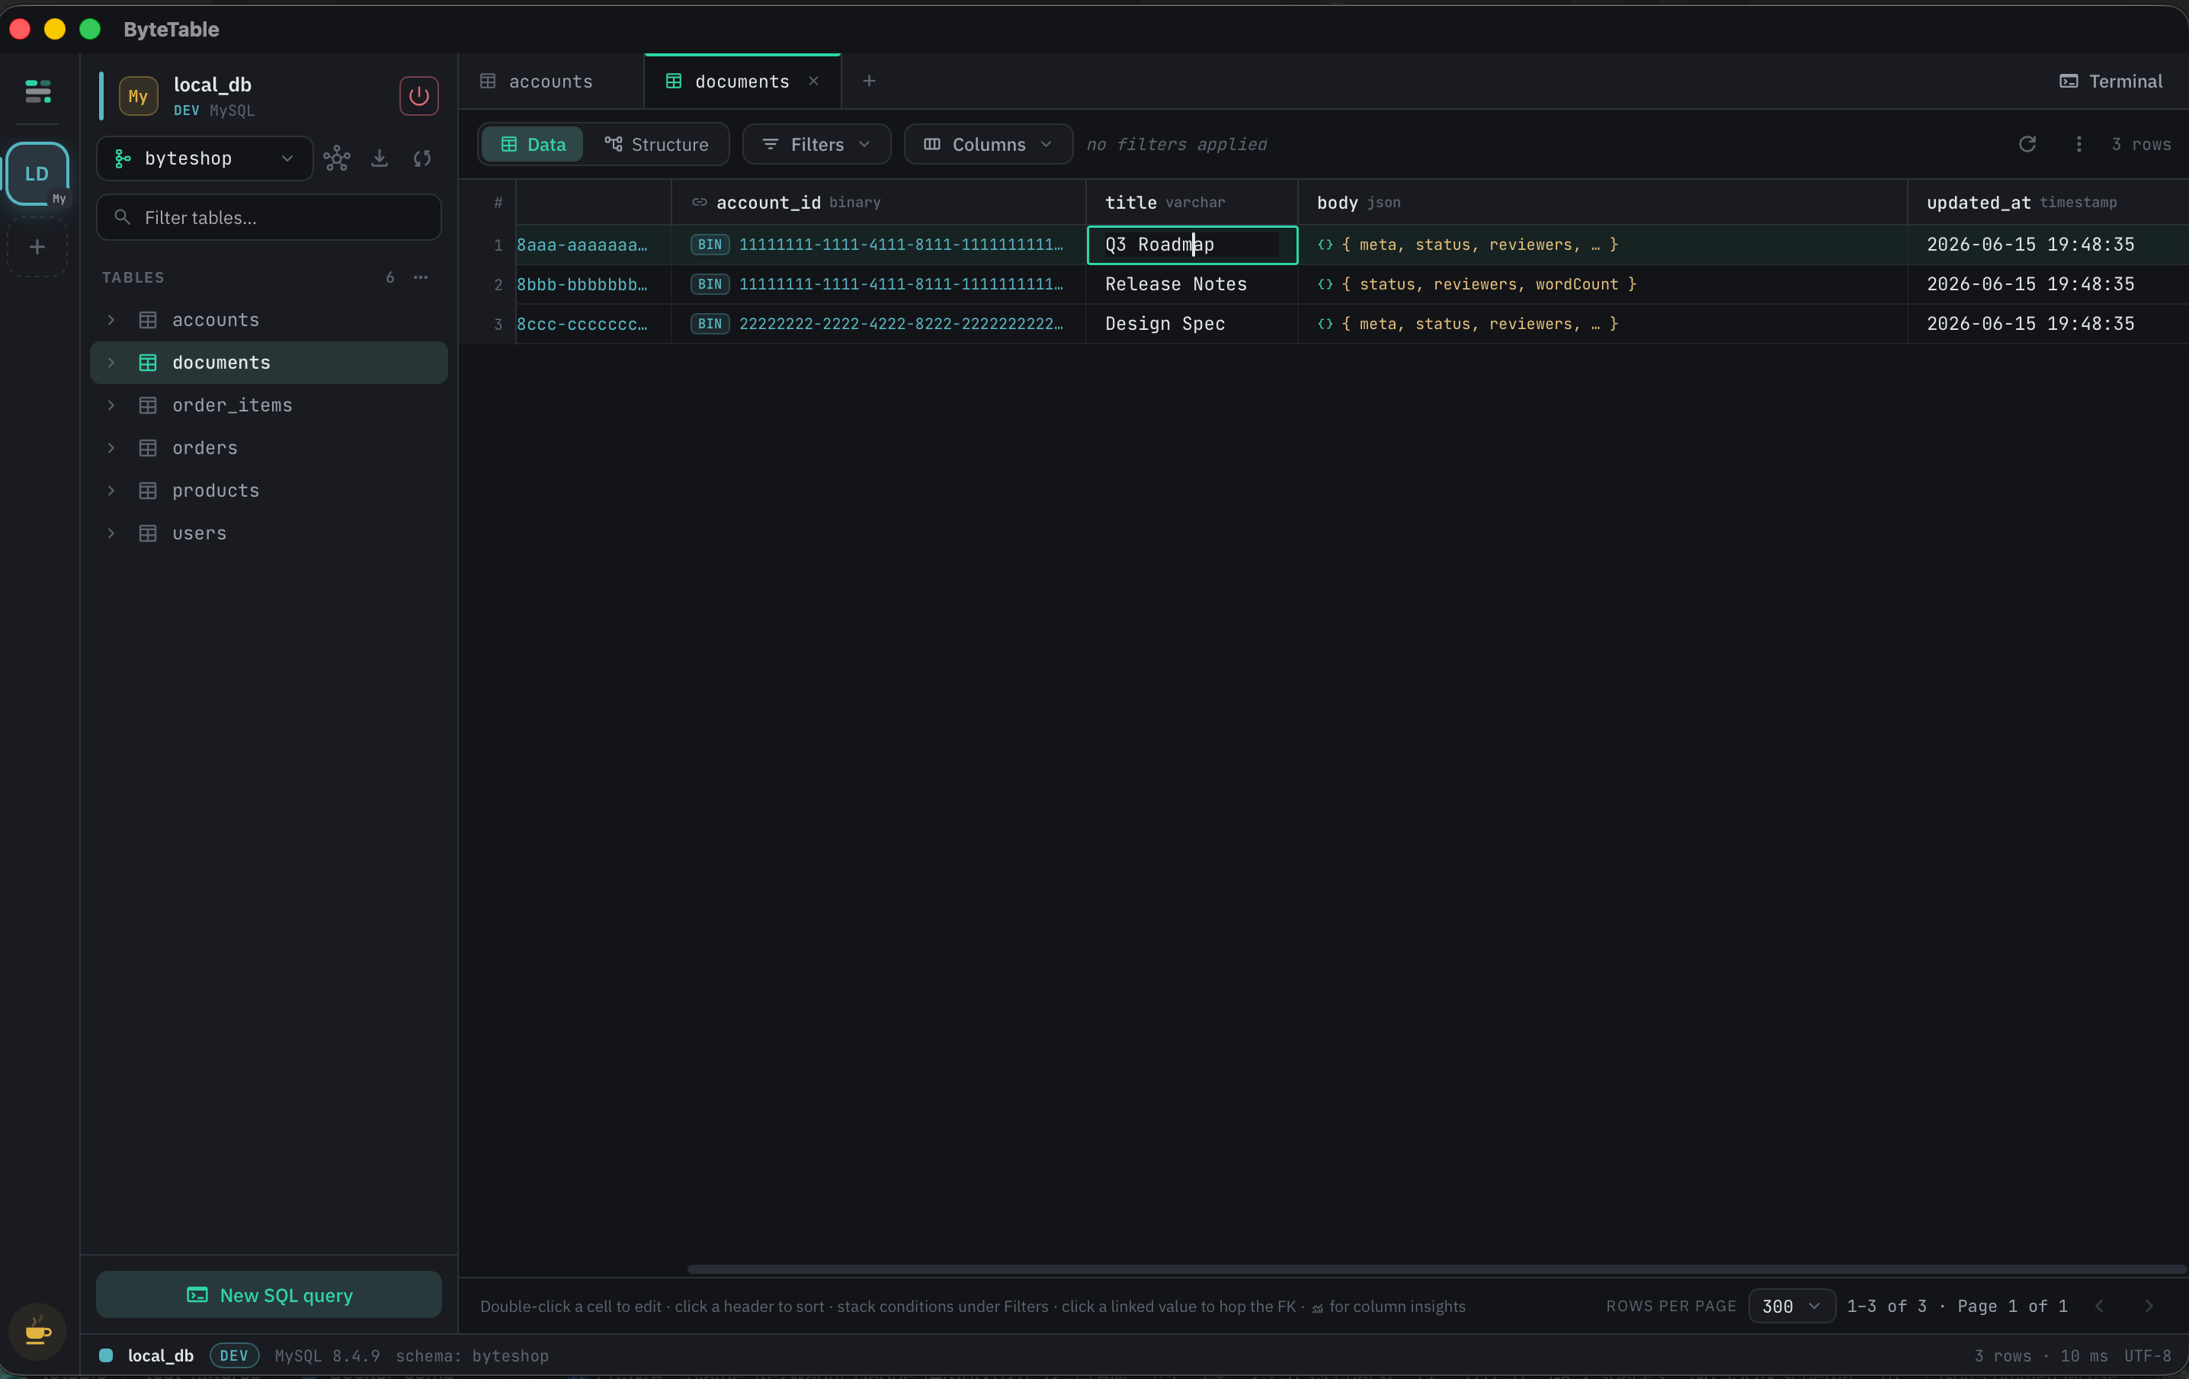Focus the Filter tables search field
The height and width of the screenshot is (1379, 2189).
(x=269, y=217)
